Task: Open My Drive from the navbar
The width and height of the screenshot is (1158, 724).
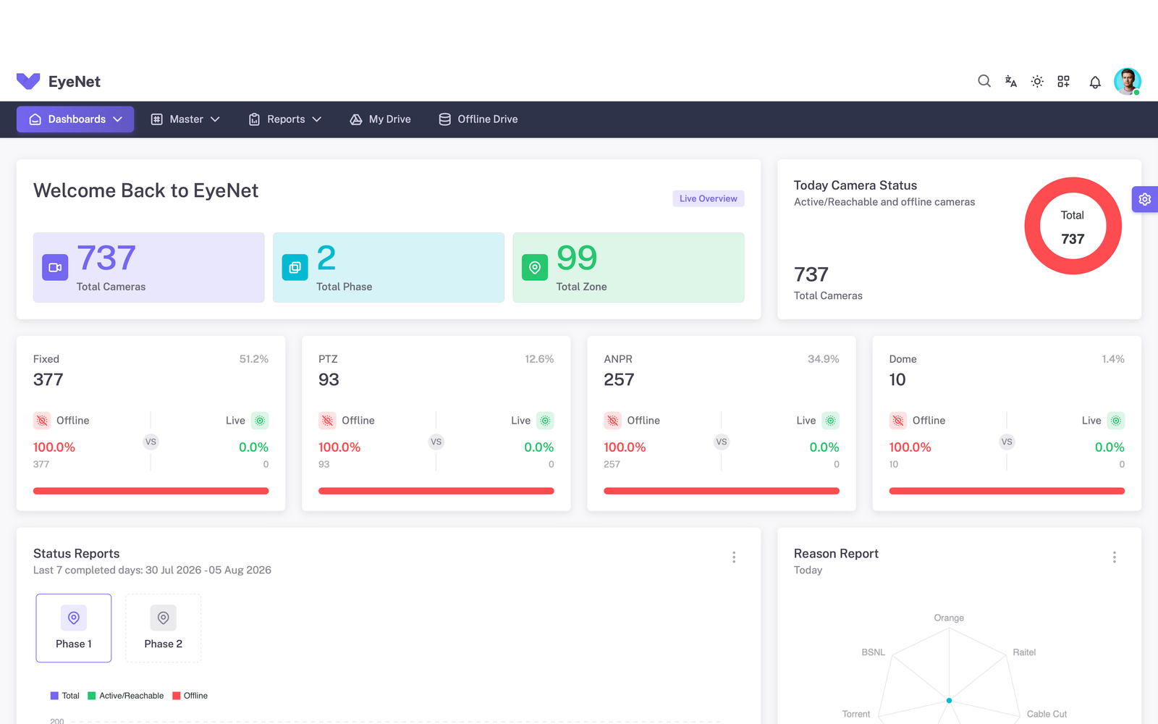Action: tap(381, 119)
